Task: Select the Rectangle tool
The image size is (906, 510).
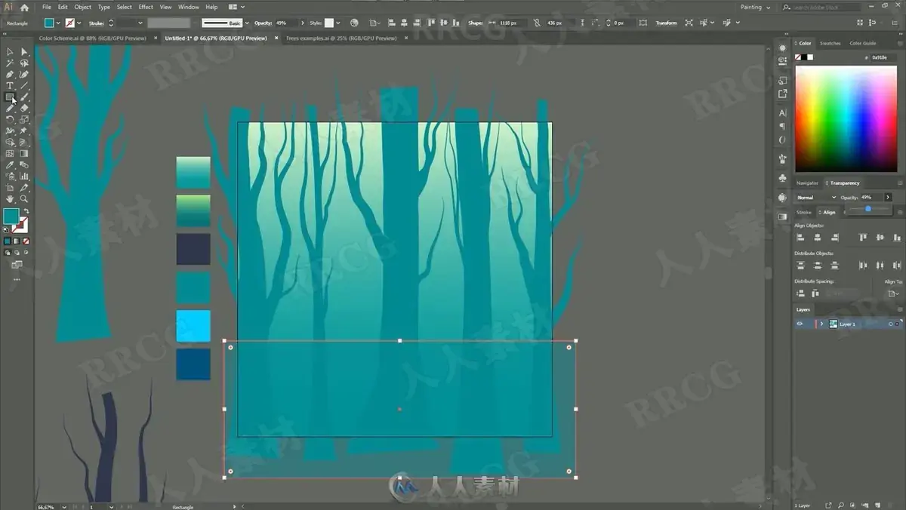Action: pos(10,97)
